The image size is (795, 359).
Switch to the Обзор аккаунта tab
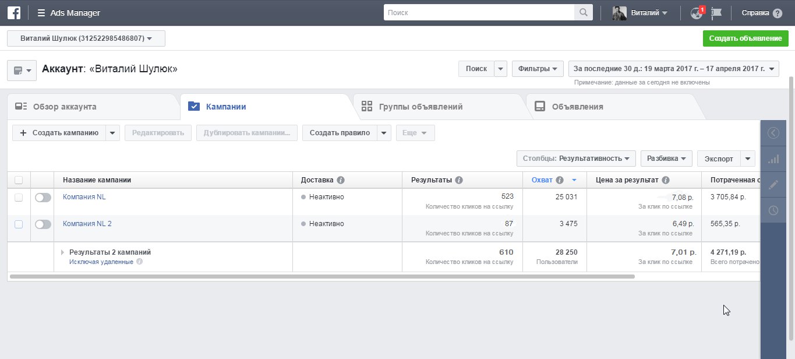point(93,107)
